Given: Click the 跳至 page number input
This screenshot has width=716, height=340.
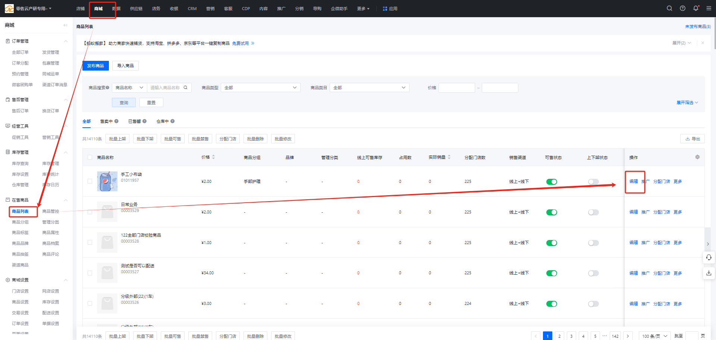Looking at the screenshot, I should 692,336.
